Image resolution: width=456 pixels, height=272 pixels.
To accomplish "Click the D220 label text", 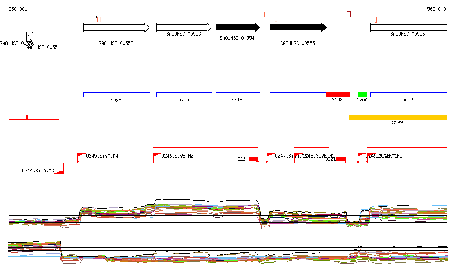I will coord(243,159).
